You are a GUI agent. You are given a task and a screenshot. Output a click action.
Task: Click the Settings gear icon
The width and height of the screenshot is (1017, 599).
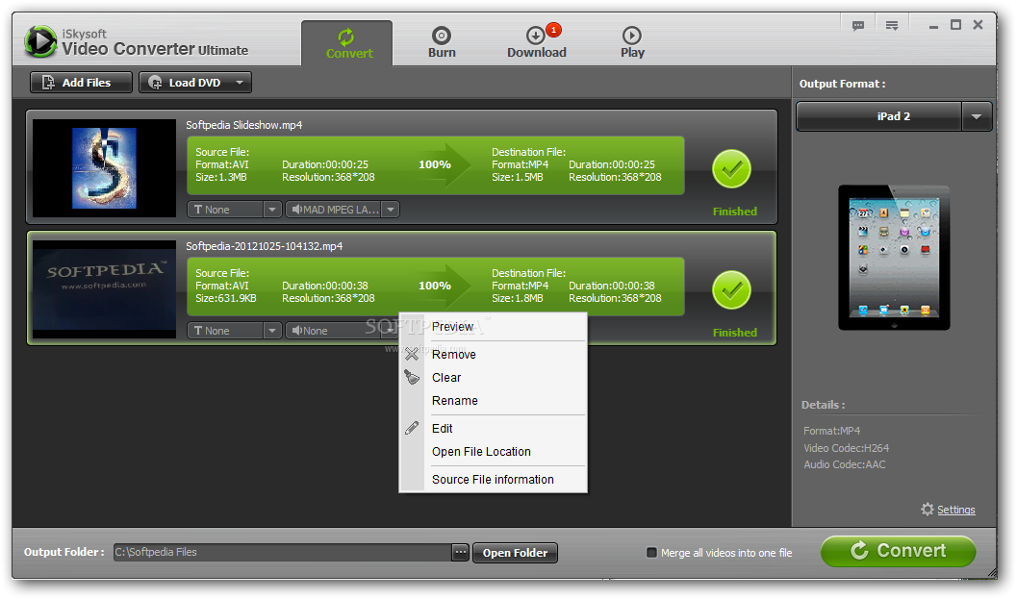928,510
